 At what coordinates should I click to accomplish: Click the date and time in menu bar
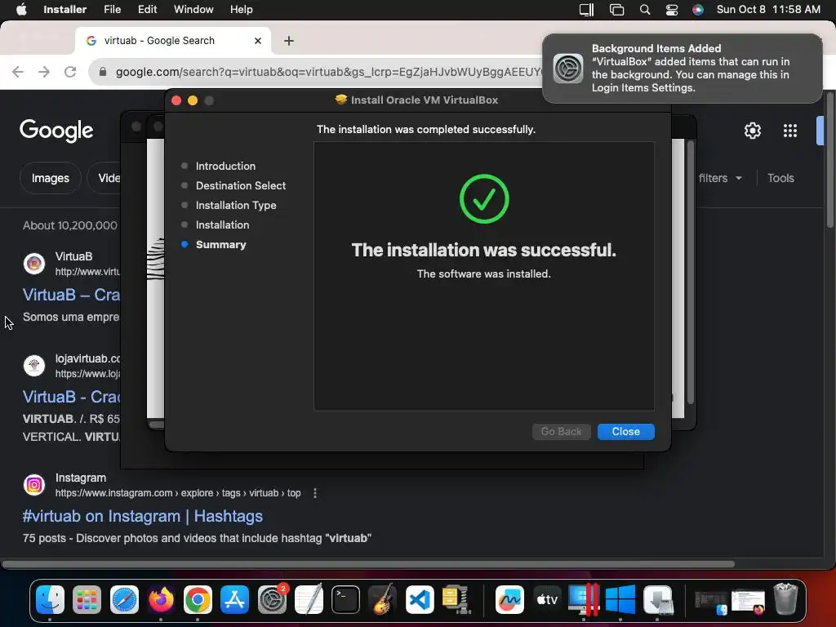click(x=768, y=10)
